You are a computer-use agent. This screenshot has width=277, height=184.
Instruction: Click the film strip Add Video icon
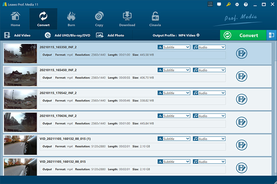coord(7,35)
